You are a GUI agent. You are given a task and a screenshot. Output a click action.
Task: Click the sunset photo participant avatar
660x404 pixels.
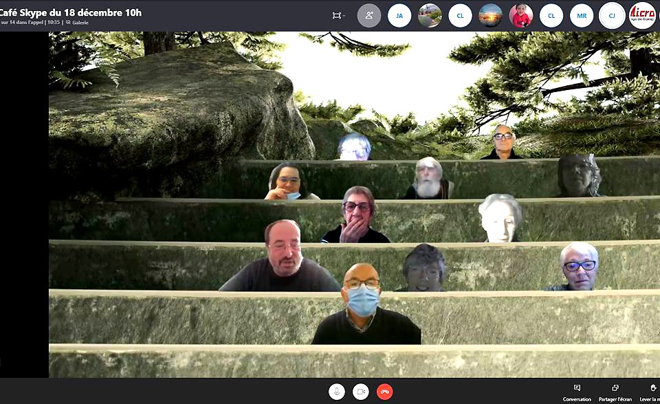pyautogui.click(x=490, y=15)
